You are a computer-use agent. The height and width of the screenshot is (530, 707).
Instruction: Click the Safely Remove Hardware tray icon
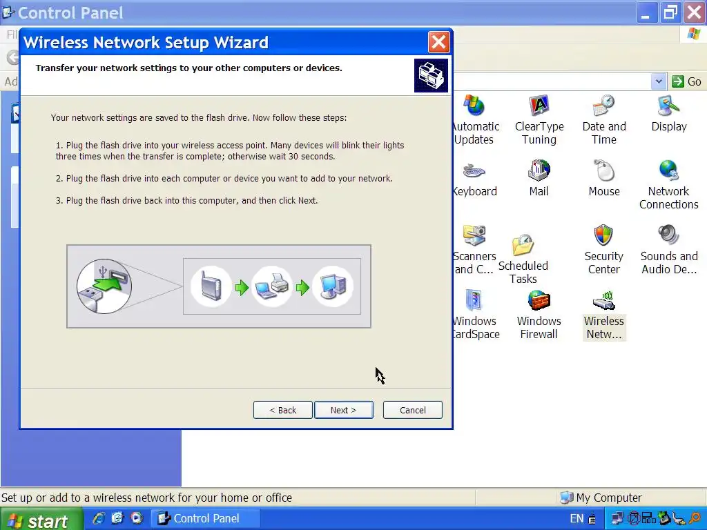point(664,519)
